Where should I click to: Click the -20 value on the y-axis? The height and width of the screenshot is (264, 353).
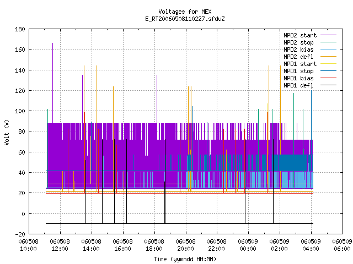click(20, 234)
